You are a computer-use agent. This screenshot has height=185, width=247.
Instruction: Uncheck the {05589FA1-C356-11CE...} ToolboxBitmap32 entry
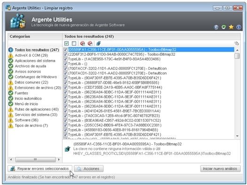65,50
